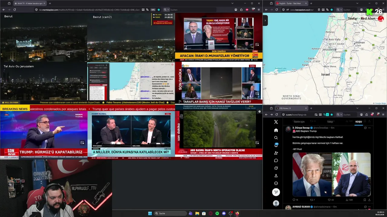Toggle bookmark star in X browser window
Viewport: 387px width, 217px height.
(x=332, y=115)
